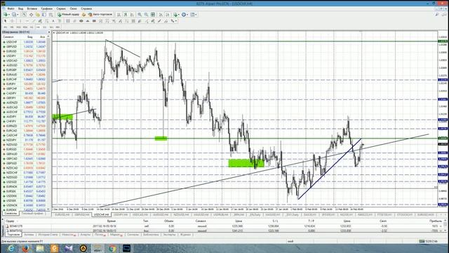This screenshot has height=253, width=449.
Task: Select the Trendline drawing tool
Action: coord(34,21)
